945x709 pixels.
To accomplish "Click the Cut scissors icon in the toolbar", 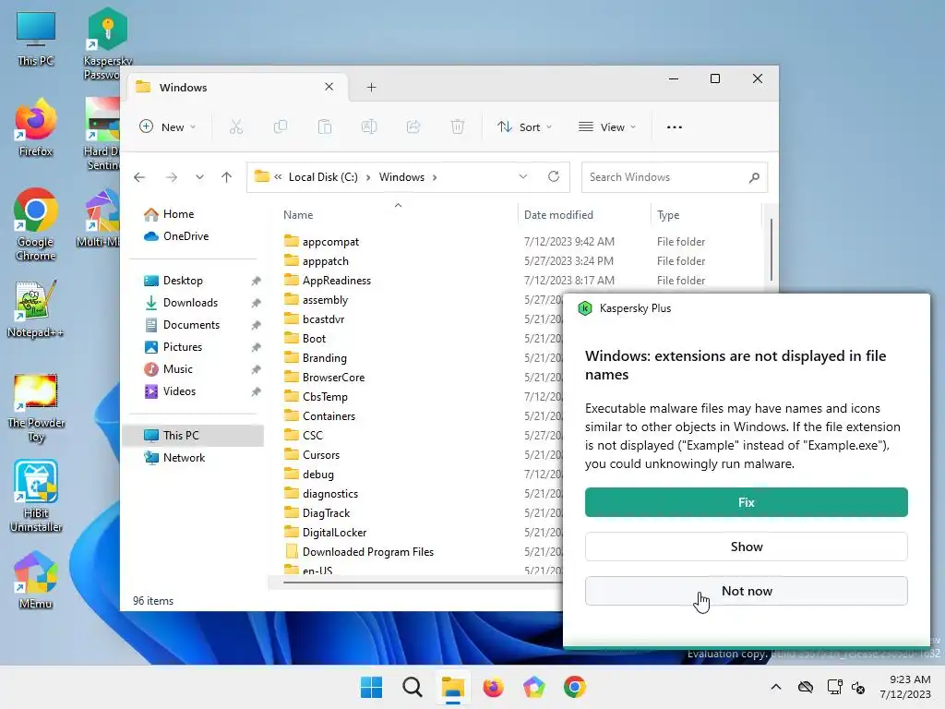I will [235, 126].
